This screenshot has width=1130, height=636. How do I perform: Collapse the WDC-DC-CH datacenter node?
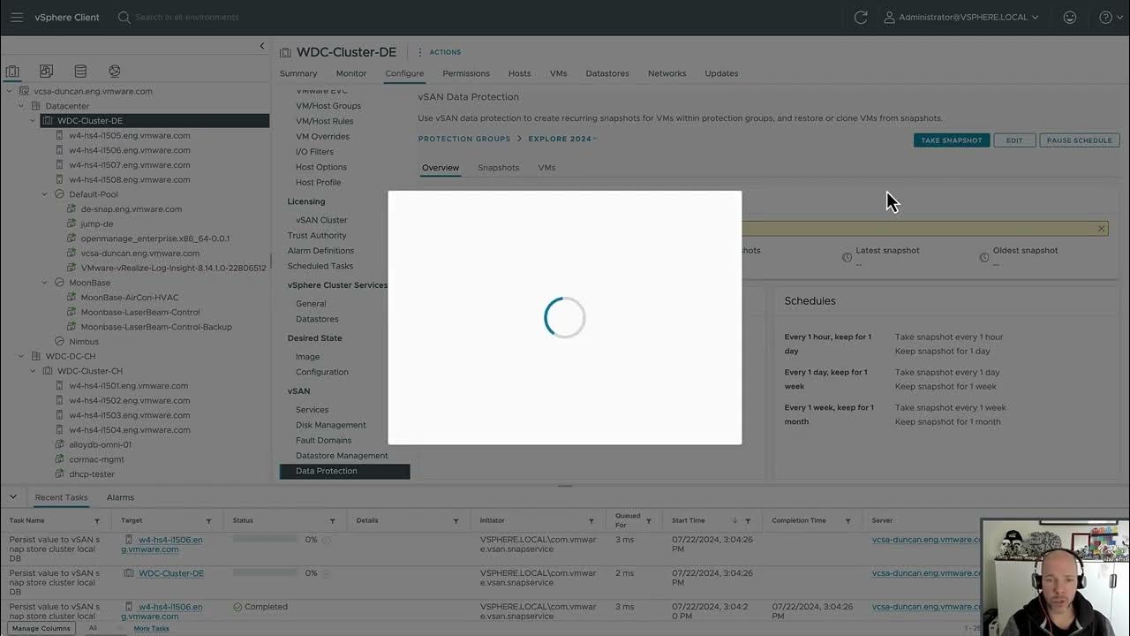[x=21, y=356]
